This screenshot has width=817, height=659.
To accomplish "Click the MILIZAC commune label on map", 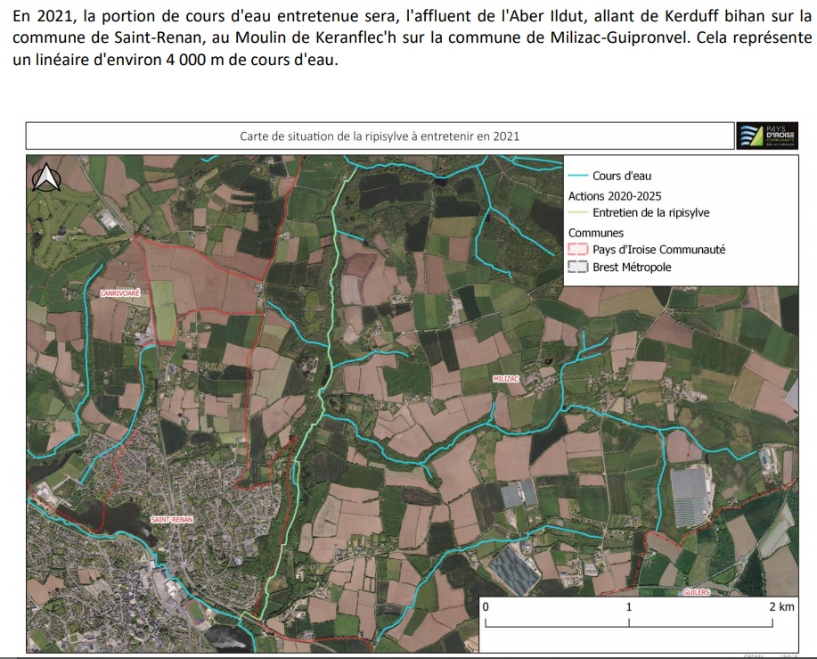I will pyautogui.click(x=505, y=379).
